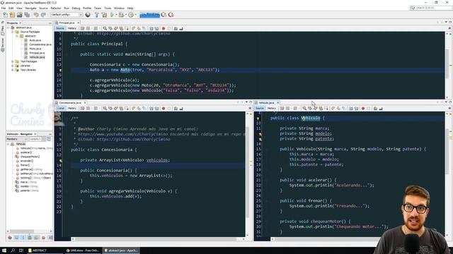Screen dimensions: 453x254
Task: Select Auto.java in Projects tree
Action: click(35, 40)
